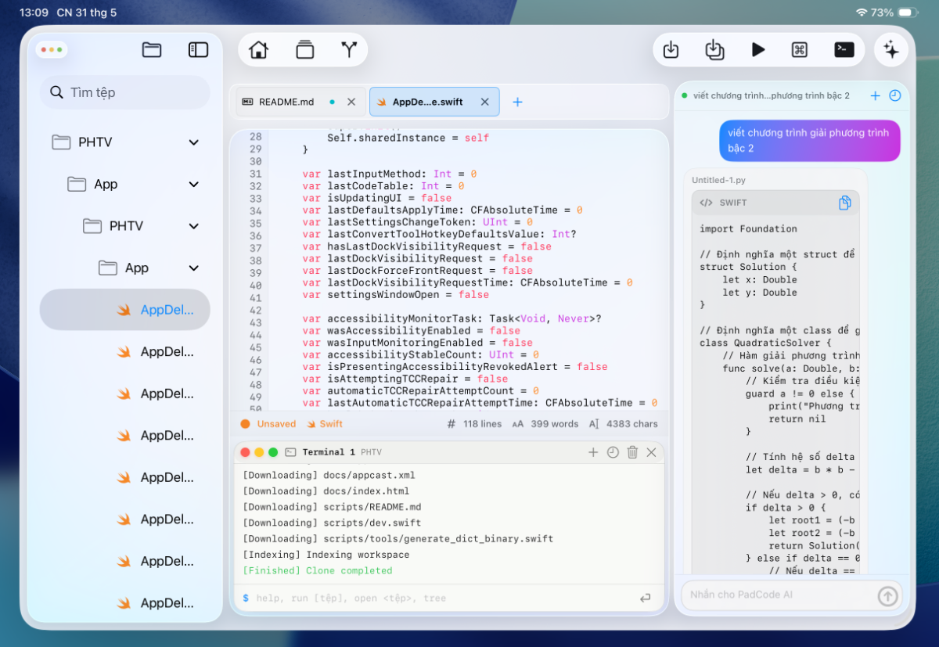The height and width of the screenshot is (647, 939).
Task: Click code line var settingsWindowOpen = false
Action: pos(395,295)
